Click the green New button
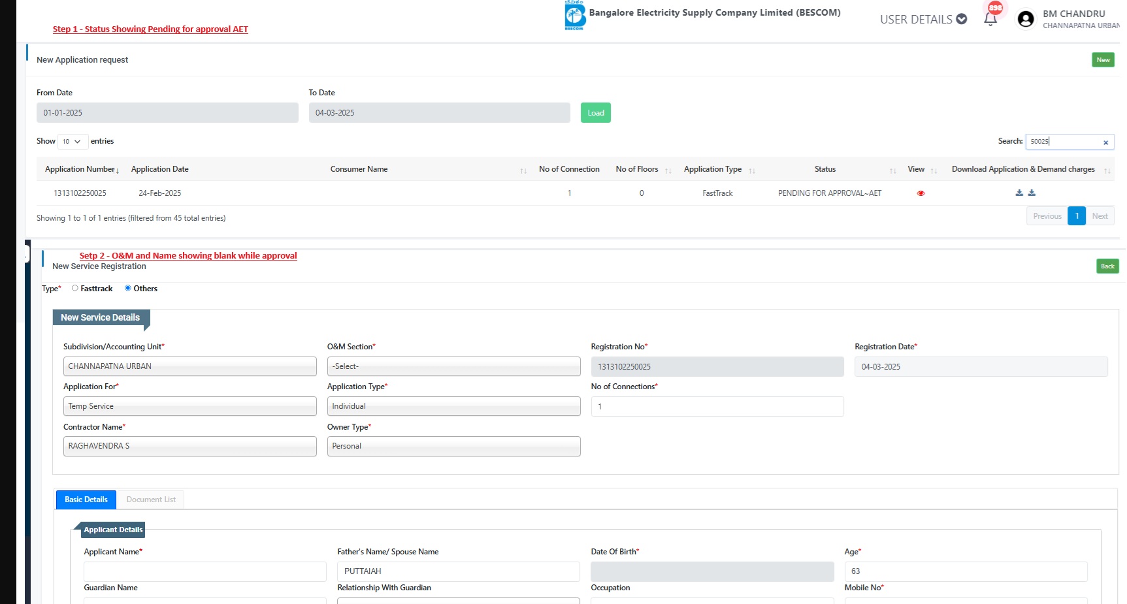The height and width of the screenshot is (604, 1127). 1103,60
